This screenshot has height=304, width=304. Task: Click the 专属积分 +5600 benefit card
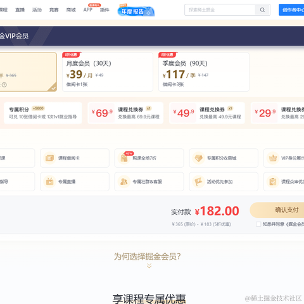tap(43, 113)
